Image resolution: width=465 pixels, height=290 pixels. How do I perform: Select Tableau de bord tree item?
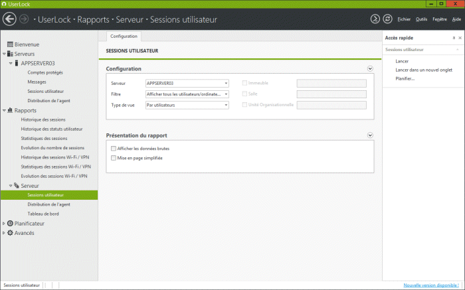tap(43, 214)
